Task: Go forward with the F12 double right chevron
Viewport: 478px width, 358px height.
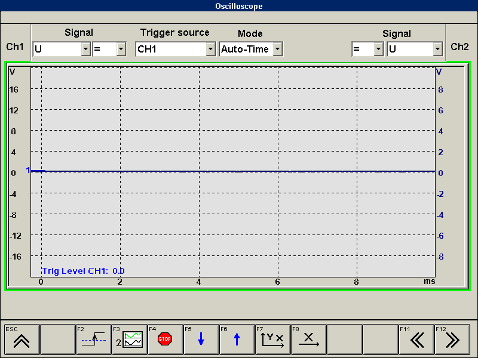Action: 452,340
